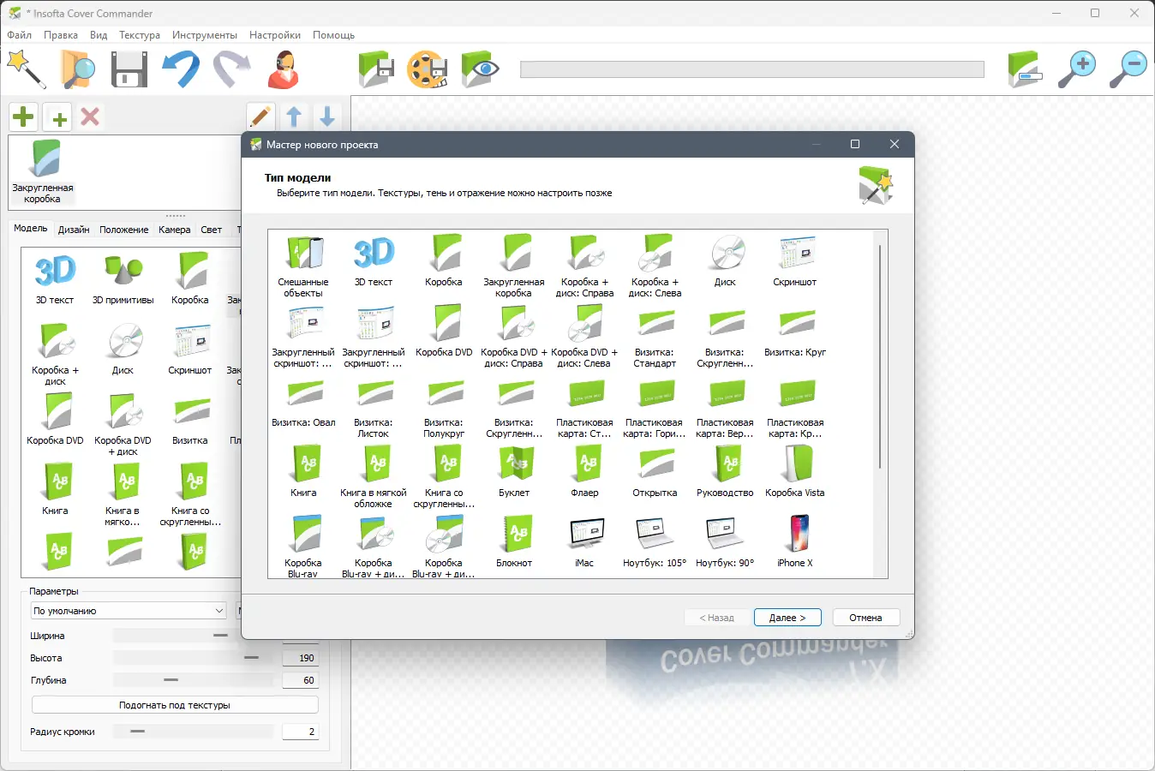Open the new project wizard wand icon
The image size is (1155, 771).
pyautogui.click(x=26, y=69)
